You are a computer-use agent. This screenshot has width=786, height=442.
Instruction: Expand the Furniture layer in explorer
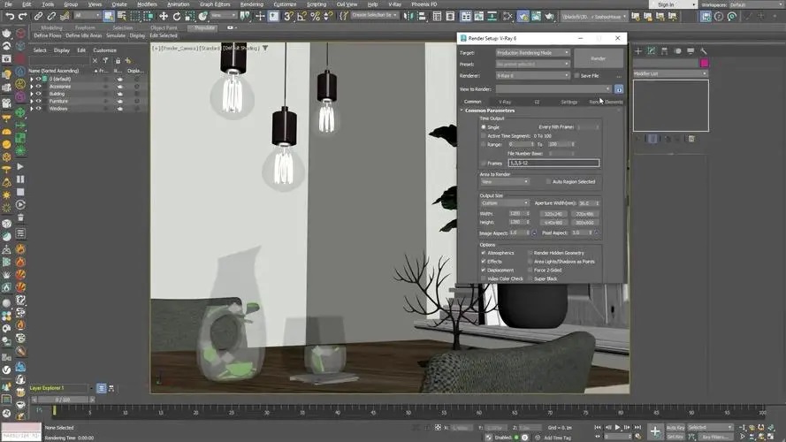(x=32, y=102)
